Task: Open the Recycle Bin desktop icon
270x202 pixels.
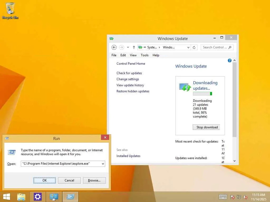Action: click(10, 11)
